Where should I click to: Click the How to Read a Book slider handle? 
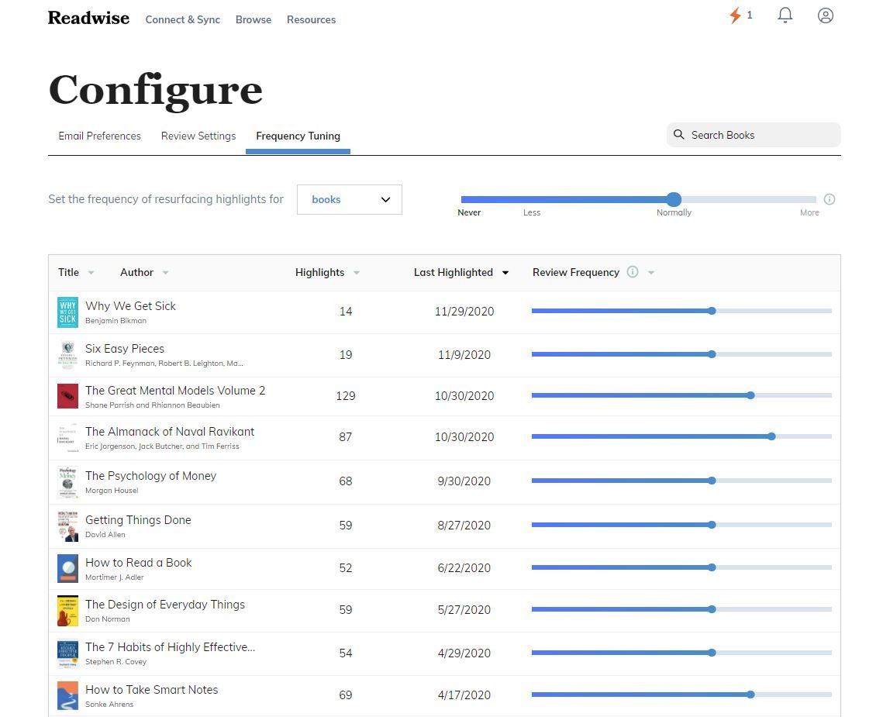[x=712, y=567]
